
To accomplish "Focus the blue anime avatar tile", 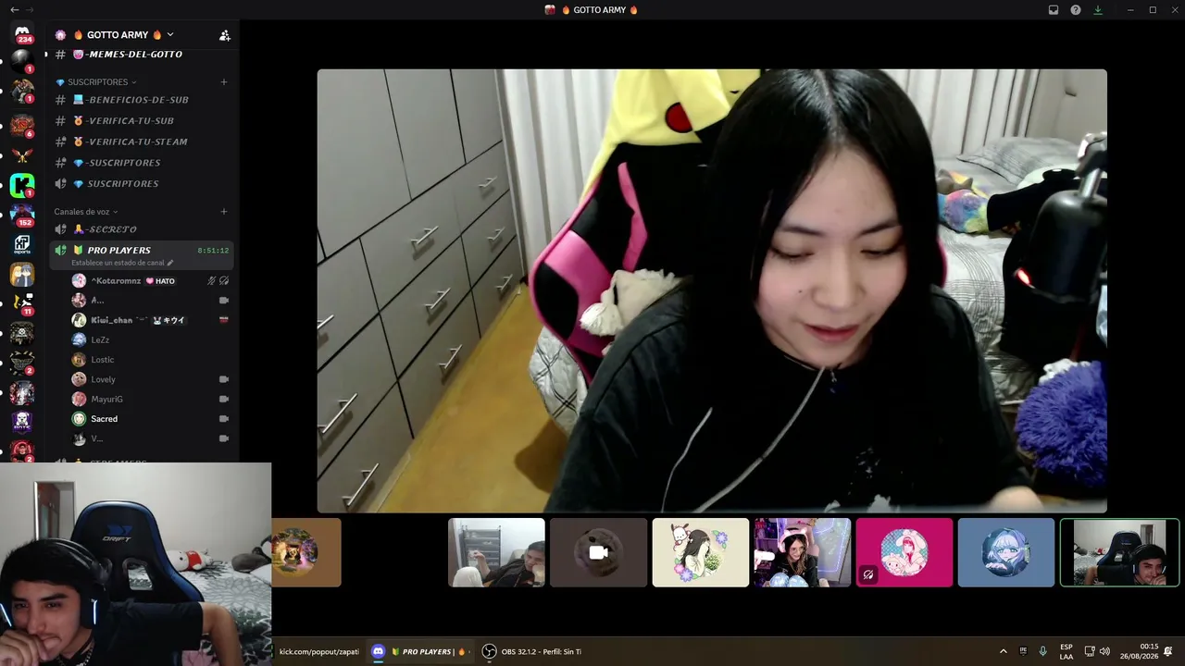I will [1006, 552].
